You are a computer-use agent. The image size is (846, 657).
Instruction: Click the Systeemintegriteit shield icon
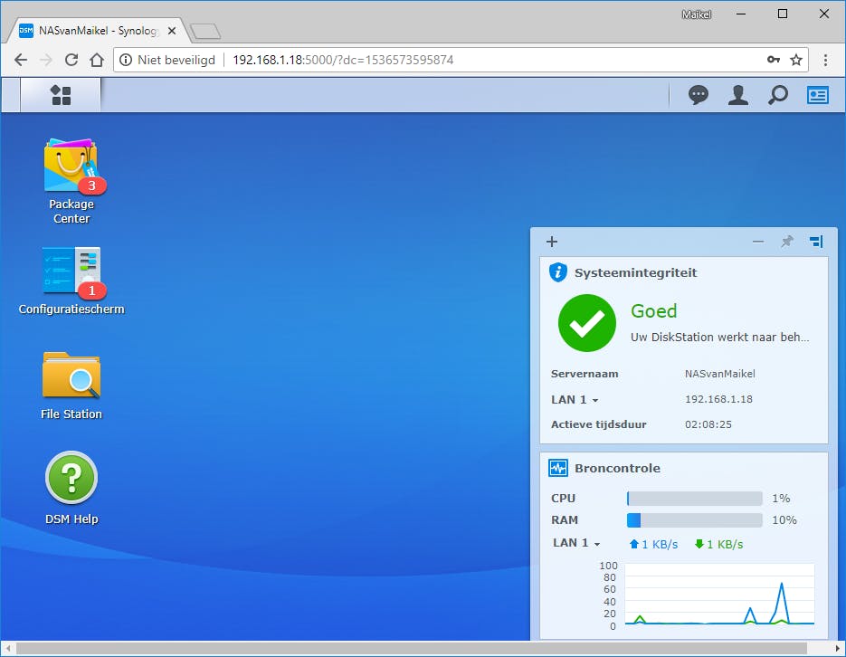[558, 272]
